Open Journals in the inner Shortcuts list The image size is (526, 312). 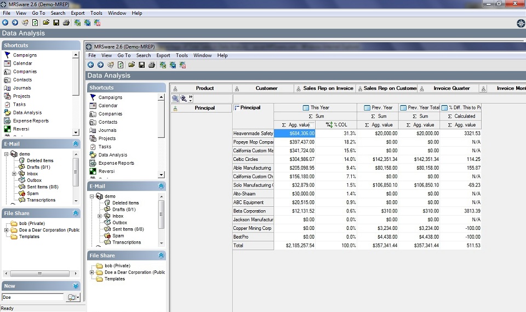click(107, 130)
